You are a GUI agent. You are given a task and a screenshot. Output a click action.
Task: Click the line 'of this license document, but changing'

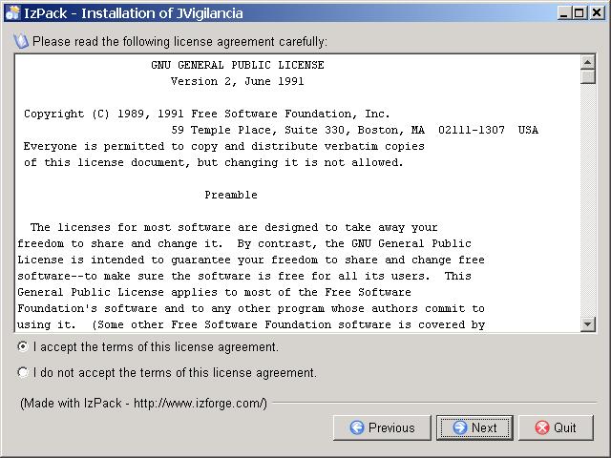tap(214, 162)
